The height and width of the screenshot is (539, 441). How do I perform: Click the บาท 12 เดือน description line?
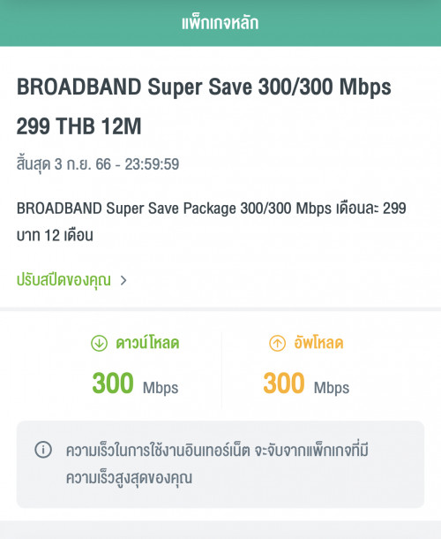[x=55, y=235]
